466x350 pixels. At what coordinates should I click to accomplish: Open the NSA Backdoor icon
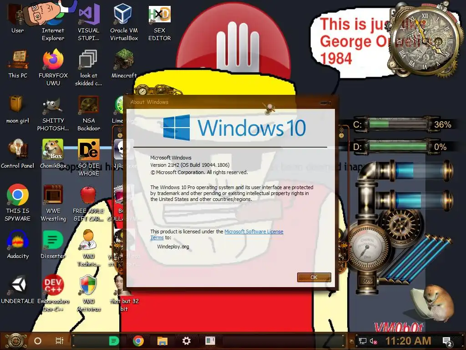[x=89, y=113]
